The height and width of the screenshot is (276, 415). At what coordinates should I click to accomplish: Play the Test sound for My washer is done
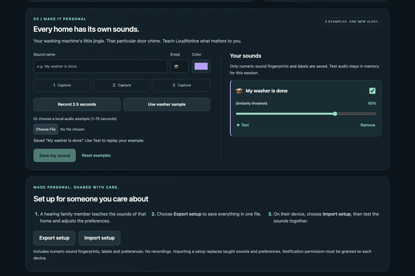(243, 125)
